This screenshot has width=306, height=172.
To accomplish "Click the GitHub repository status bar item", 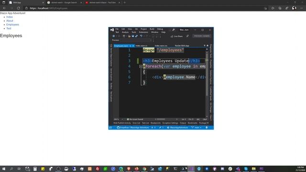I will coord(133,128).
